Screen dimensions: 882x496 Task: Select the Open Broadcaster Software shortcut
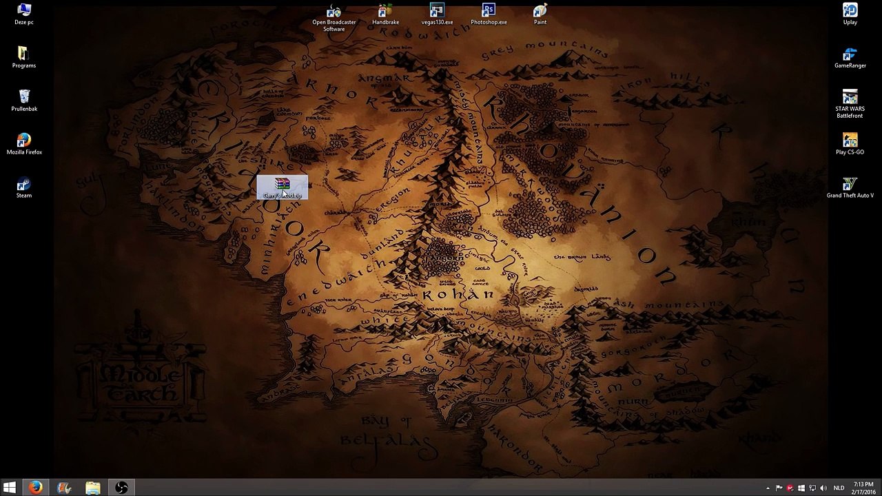pos(334,17)
